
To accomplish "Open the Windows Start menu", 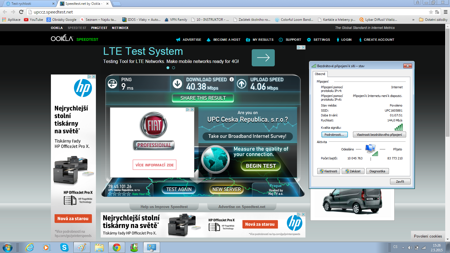I will coord(8,247).
